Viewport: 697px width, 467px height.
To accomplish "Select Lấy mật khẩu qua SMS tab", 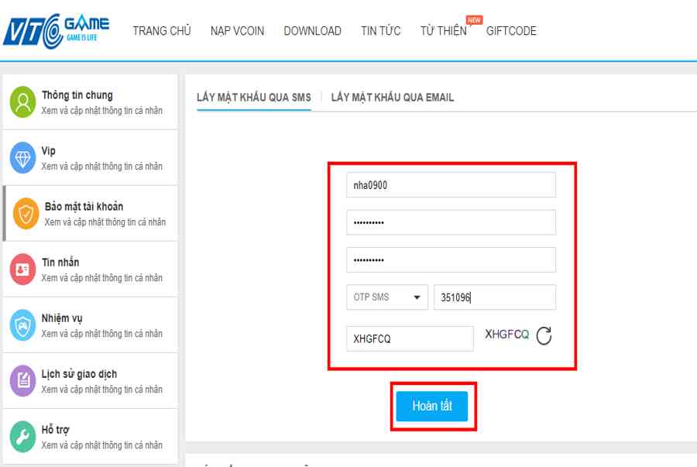I will pos(254,98).
